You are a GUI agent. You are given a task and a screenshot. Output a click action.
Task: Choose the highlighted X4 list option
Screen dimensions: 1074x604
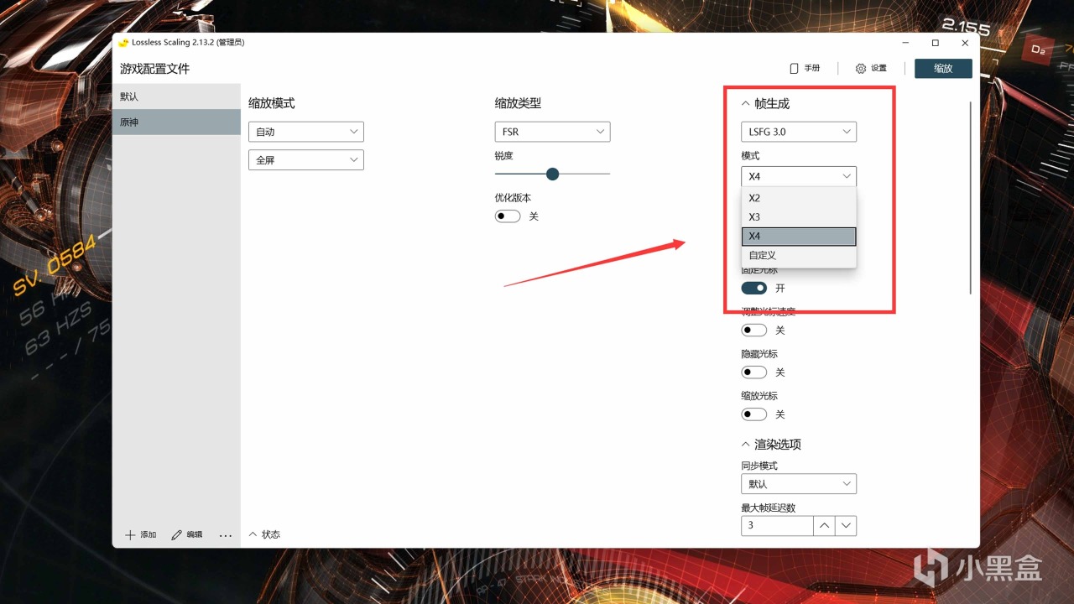[x=799, y=237]
